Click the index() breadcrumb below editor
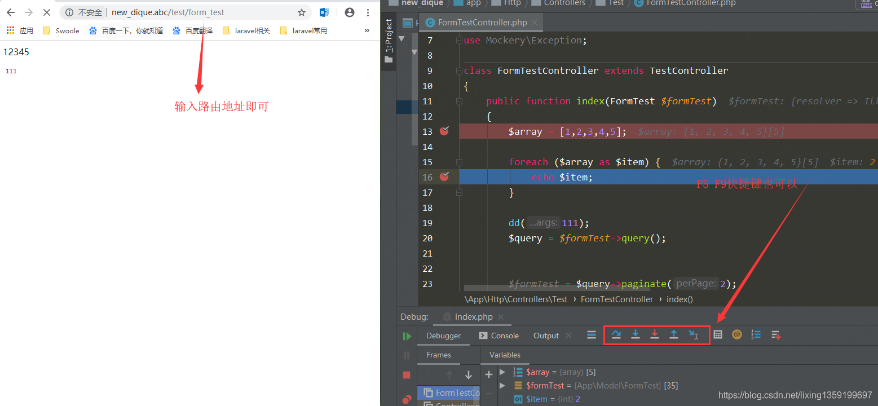The image size is (878, 406). pos(680,299)
